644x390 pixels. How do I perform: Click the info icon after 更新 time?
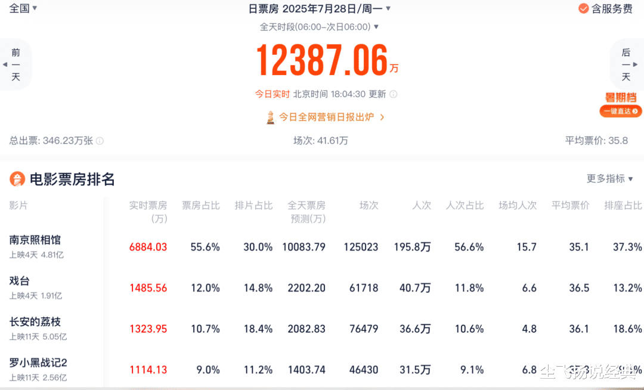point(394,94)
